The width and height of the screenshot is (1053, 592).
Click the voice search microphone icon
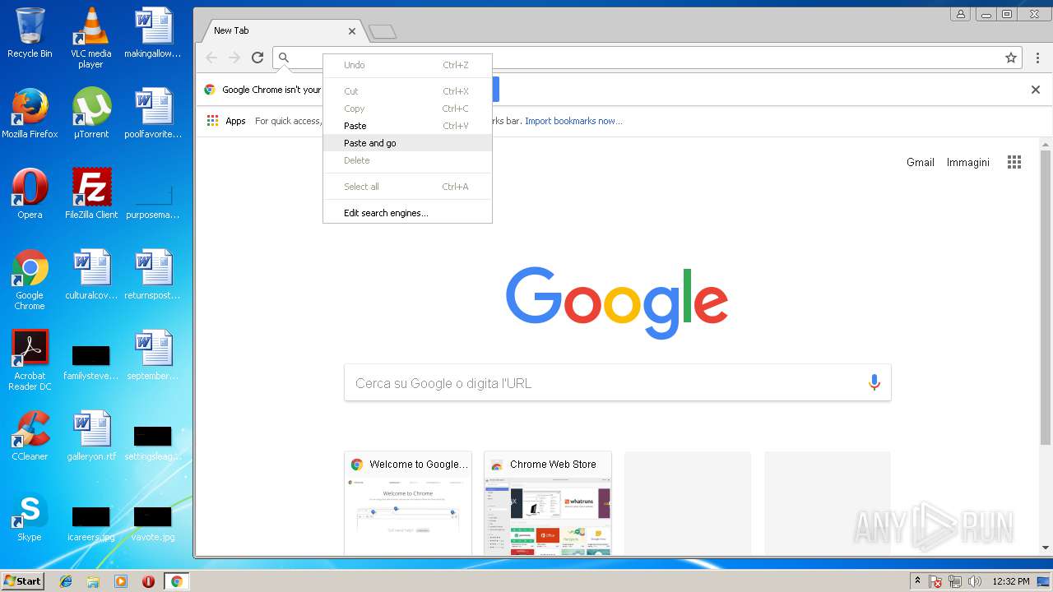point(874,382)
